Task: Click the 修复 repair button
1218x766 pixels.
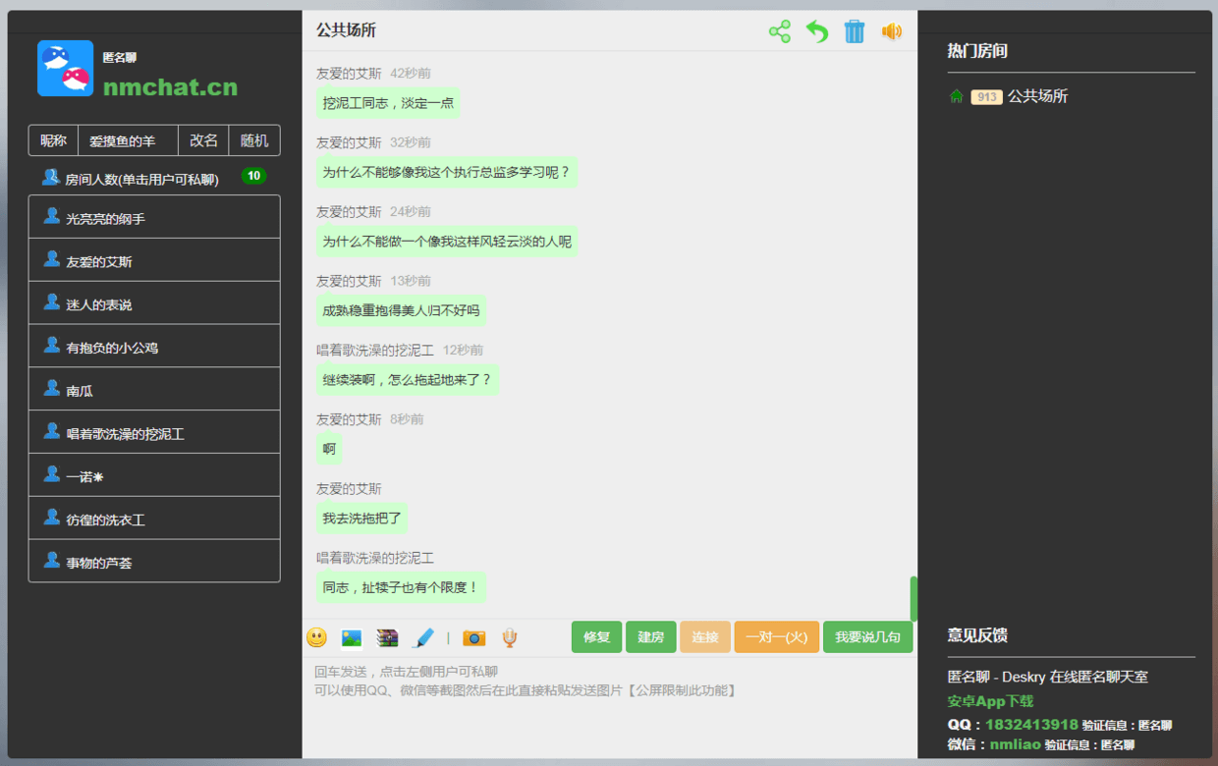Action: point(596,636)
